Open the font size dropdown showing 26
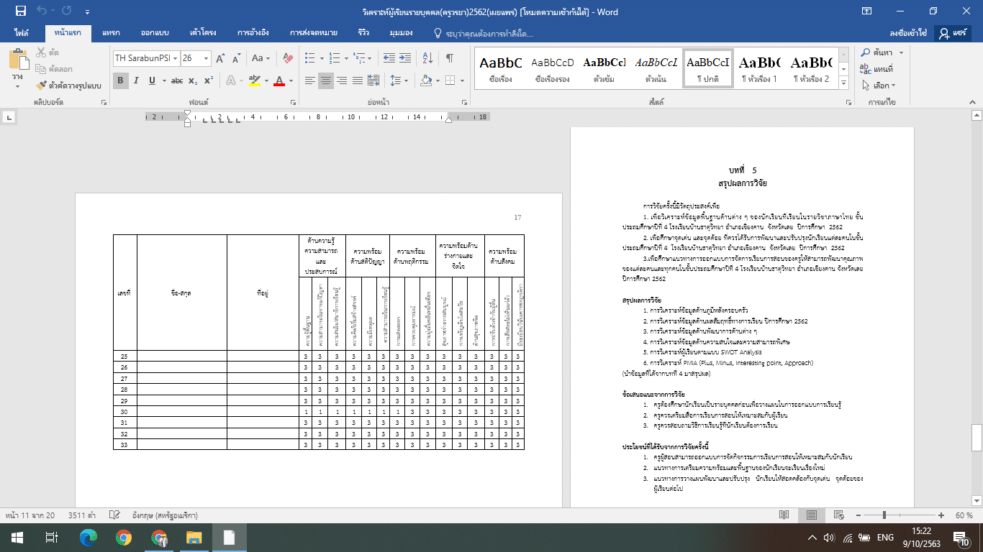This screenshot has width=983, height=552. (207, 58)
